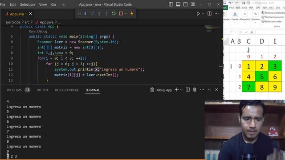Image resolution: width=285 pixels, height=160 pixels.
Task: Switch to the Output panel tab
Action: coord(42,90)
